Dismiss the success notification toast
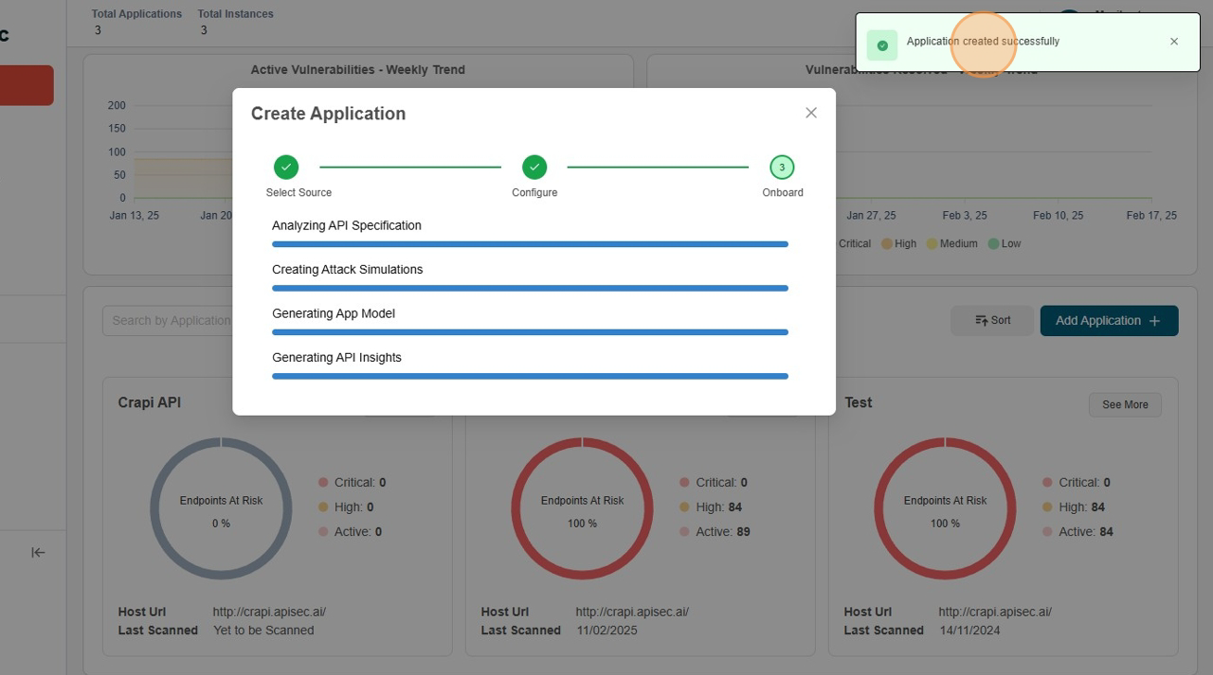1213x675 pixels. click(1173, 42)
